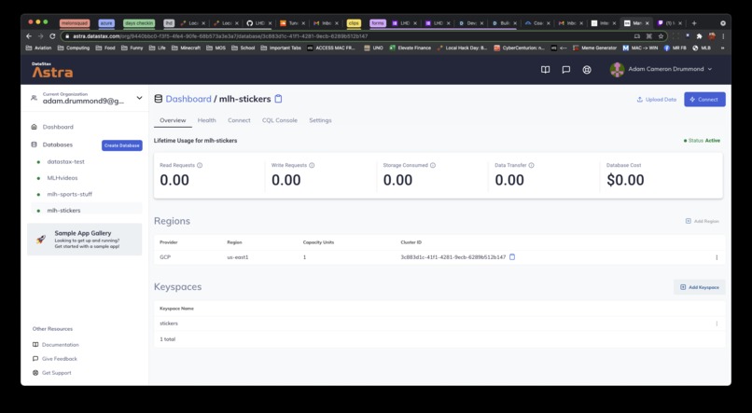Copy the Cluster ID with clipboard icon
Viewport: 752px width, 413px height.
tap(511, 256)
